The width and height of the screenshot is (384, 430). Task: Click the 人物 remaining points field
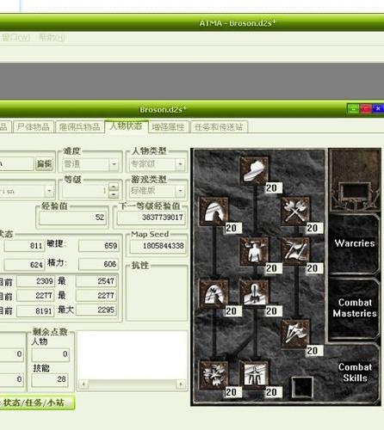50,354
